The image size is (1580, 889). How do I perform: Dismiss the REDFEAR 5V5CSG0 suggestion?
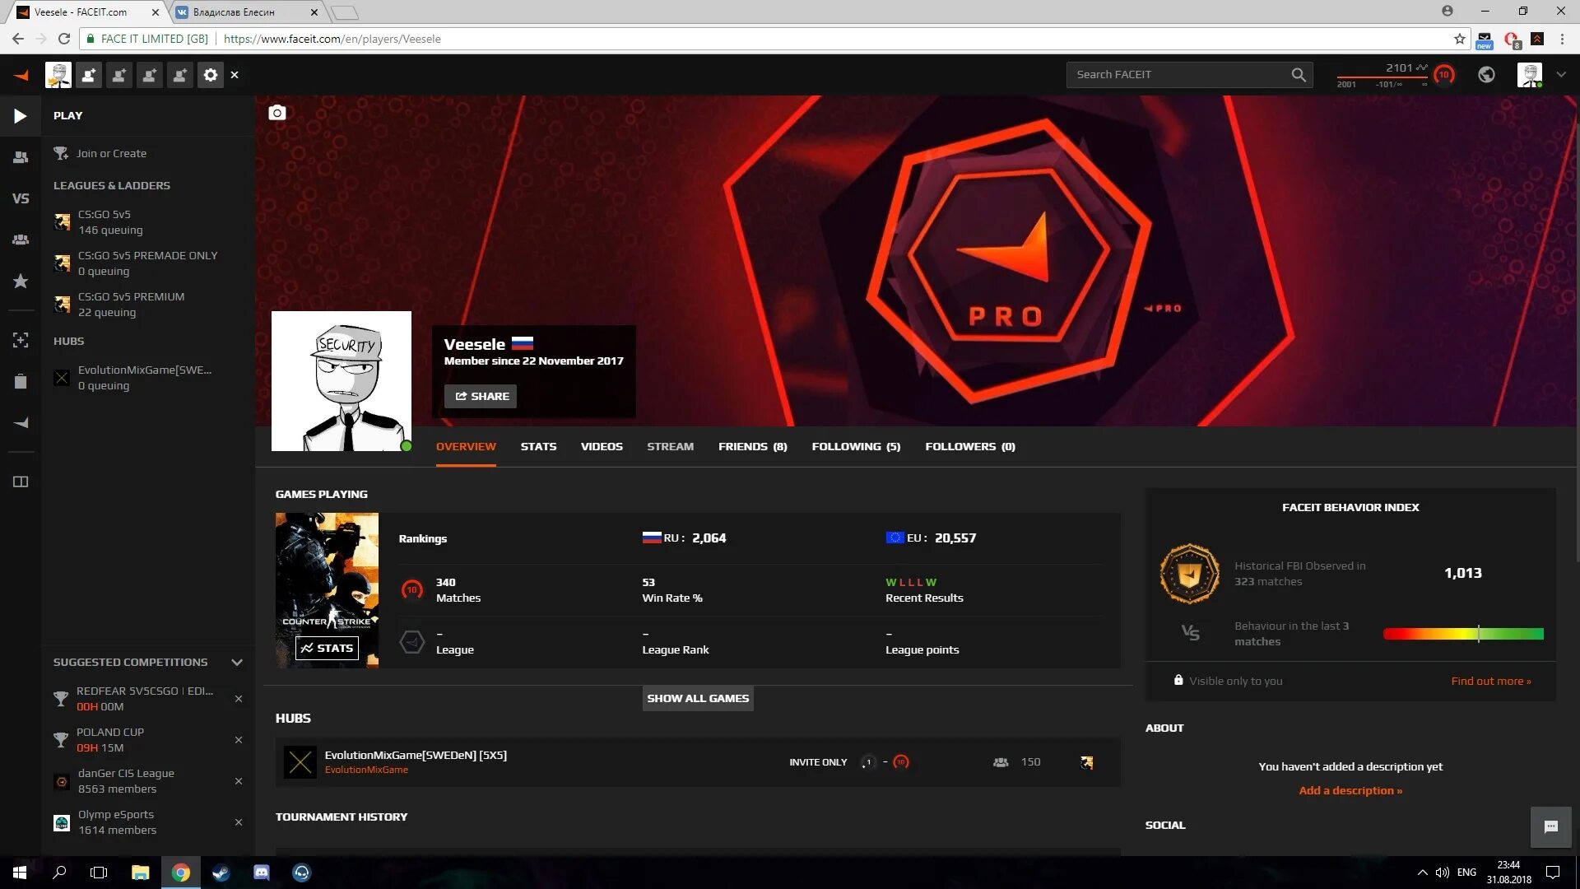(238, 698)
